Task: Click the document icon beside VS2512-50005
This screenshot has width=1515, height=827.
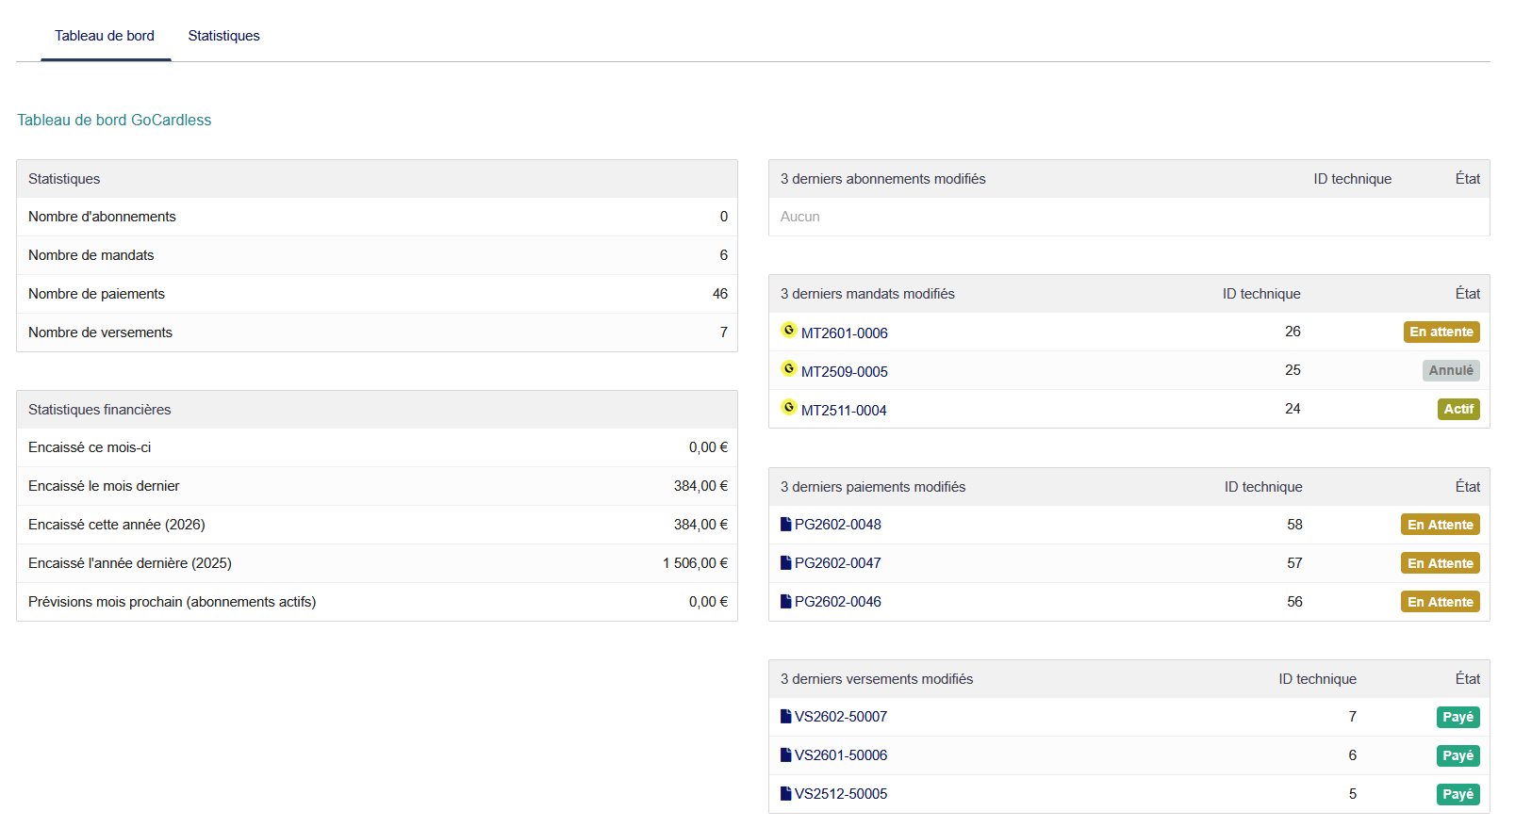Action: [x=786, y=794]
